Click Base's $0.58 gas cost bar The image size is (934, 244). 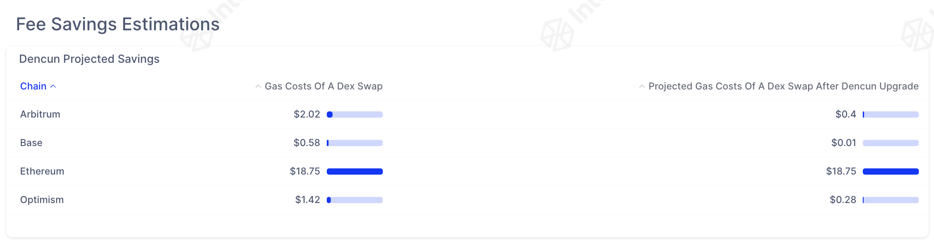[x=355, y=143]
